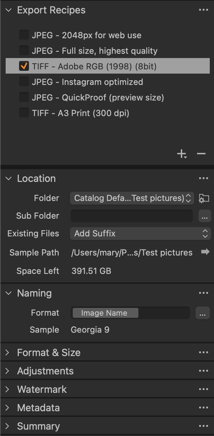This screenshot has width=214, height=436.
Task: Click the sample name 'Georgia 9'
Action: click(90, 330)
